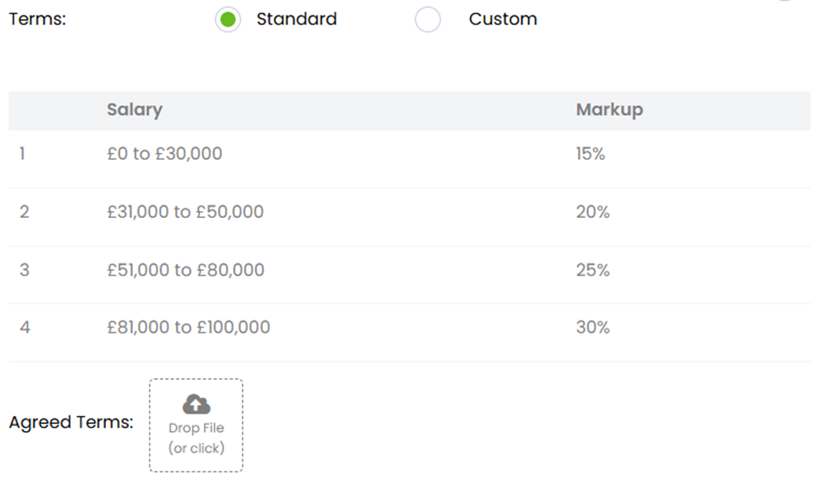
Task: Click the 20% markup value
Action: coord(593,212)
